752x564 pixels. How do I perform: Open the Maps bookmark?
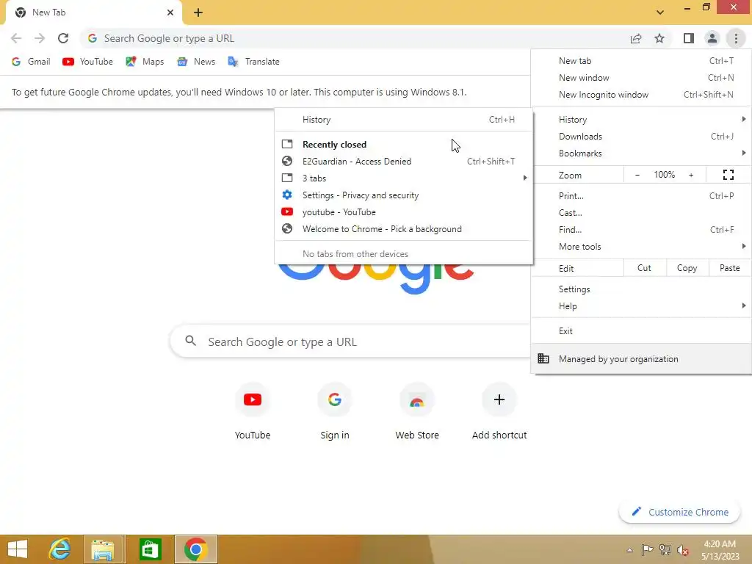(x=145, y=62)
